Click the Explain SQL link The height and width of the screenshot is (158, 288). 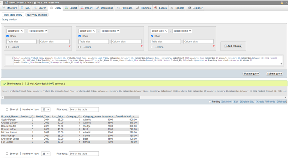tap(248, 102)
